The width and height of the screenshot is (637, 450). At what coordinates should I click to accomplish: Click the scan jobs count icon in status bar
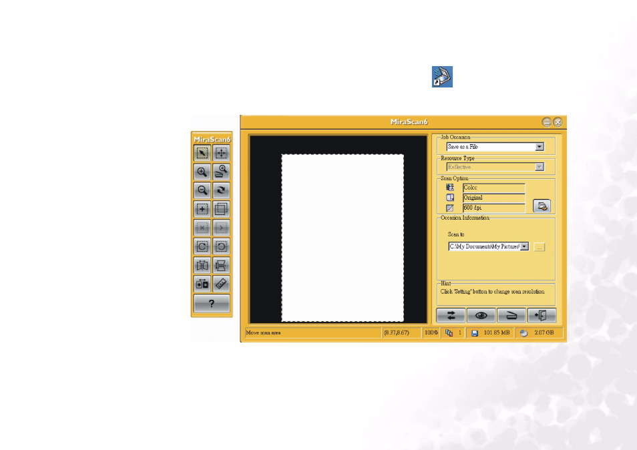point(449,332)
